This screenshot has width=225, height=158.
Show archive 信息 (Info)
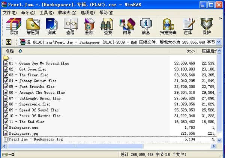(146, 26)
